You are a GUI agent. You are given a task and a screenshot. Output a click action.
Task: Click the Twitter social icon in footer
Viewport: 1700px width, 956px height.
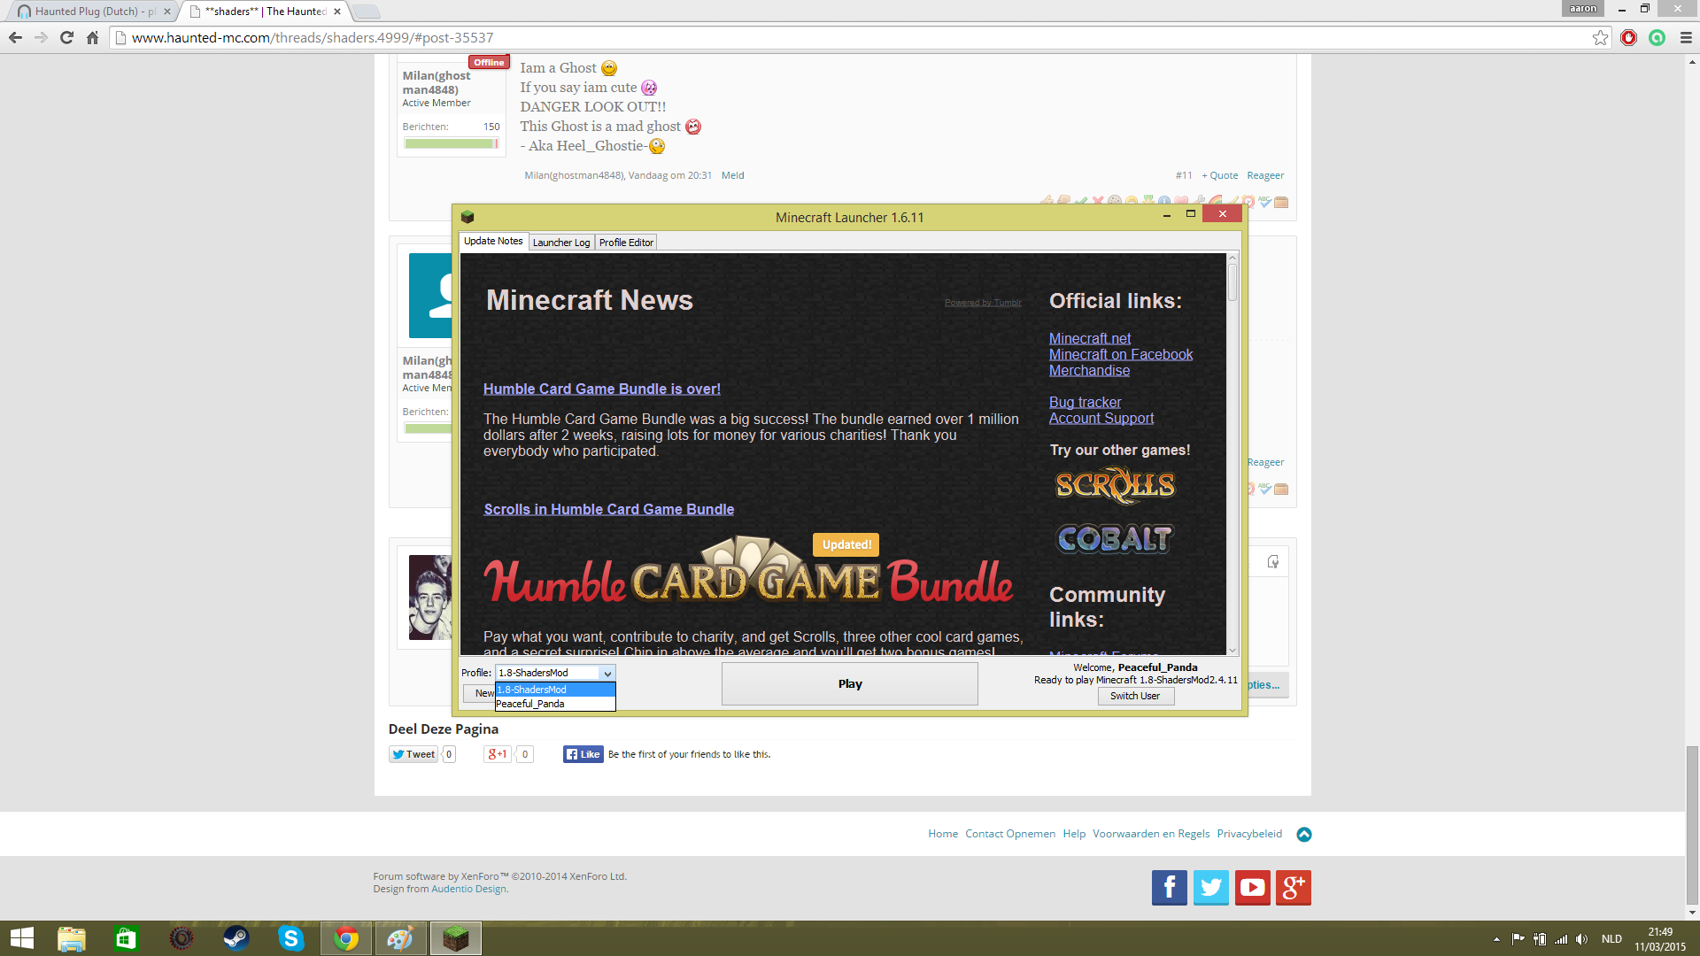[x=1210, y=887]
